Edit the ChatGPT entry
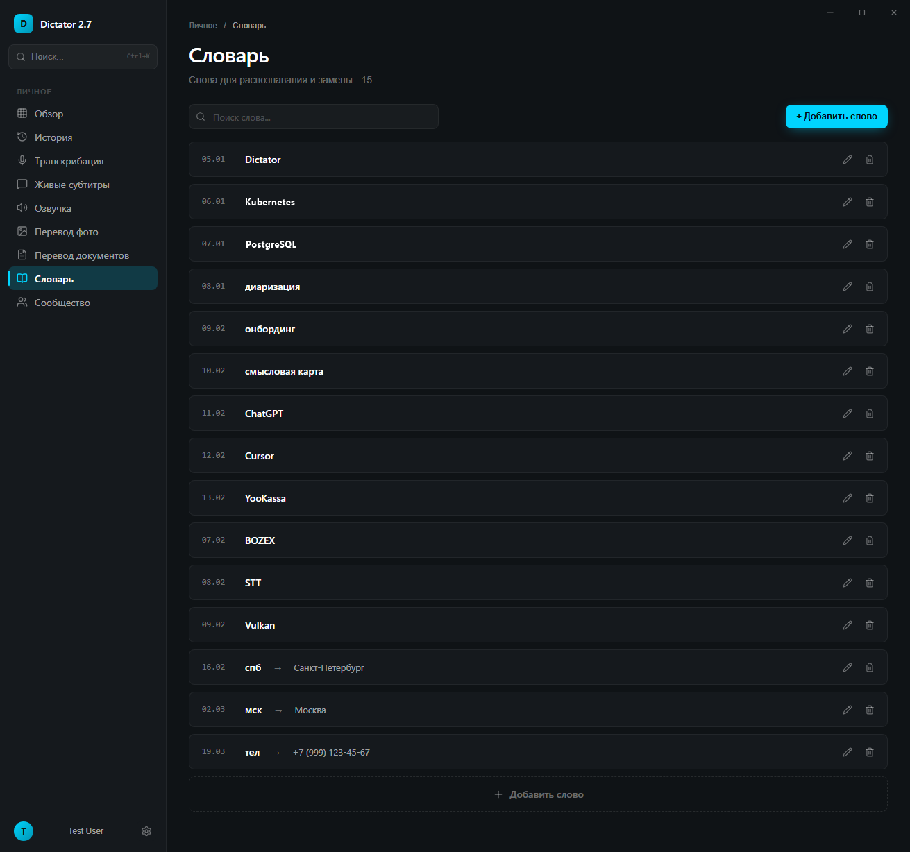This screenshot has height=852, width=910. click(848, 414)
